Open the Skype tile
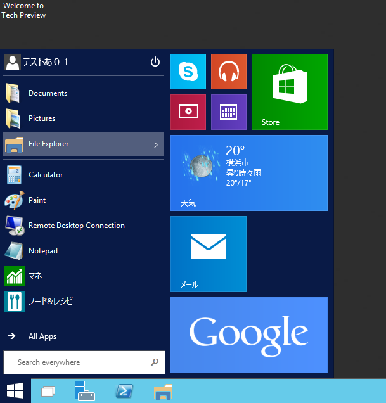Viewport: 386px width, 403px height. (188, 72)
